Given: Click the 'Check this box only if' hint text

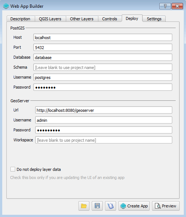Looking at the screenshot, I should [x=67, y=178].
